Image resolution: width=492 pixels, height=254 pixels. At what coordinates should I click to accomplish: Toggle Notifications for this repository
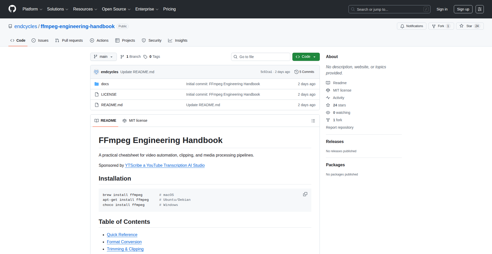[412, 26]
